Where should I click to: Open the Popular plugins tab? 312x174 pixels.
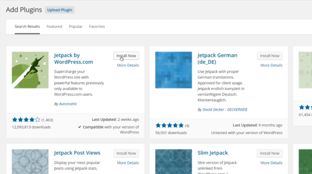(x=76, y=26)
